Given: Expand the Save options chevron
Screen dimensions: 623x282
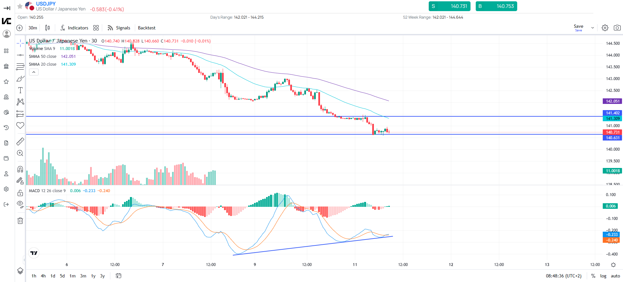Looking at the screenshot, I should (592, 28).
